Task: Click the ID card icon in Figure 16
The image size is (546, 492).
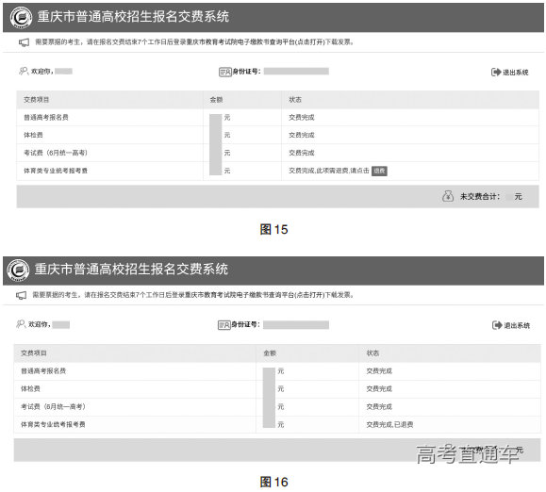Action: pyautogui.click(x=223, y=325)
